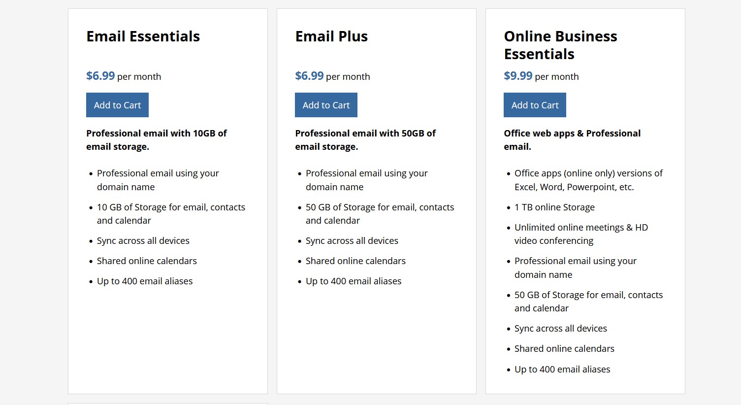
Task: Add Email Essentials plan to cart
Action: (117, 105)
